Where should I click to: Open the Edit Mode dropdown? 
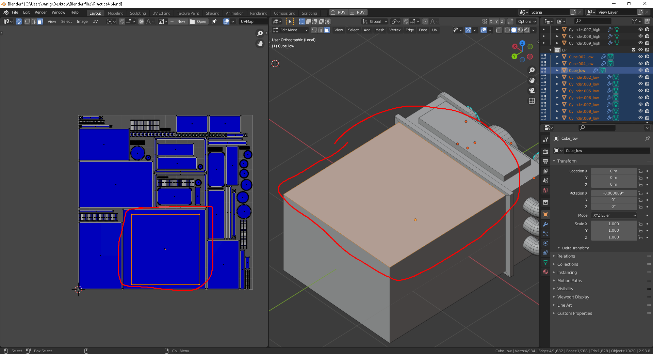pos(290,30)
